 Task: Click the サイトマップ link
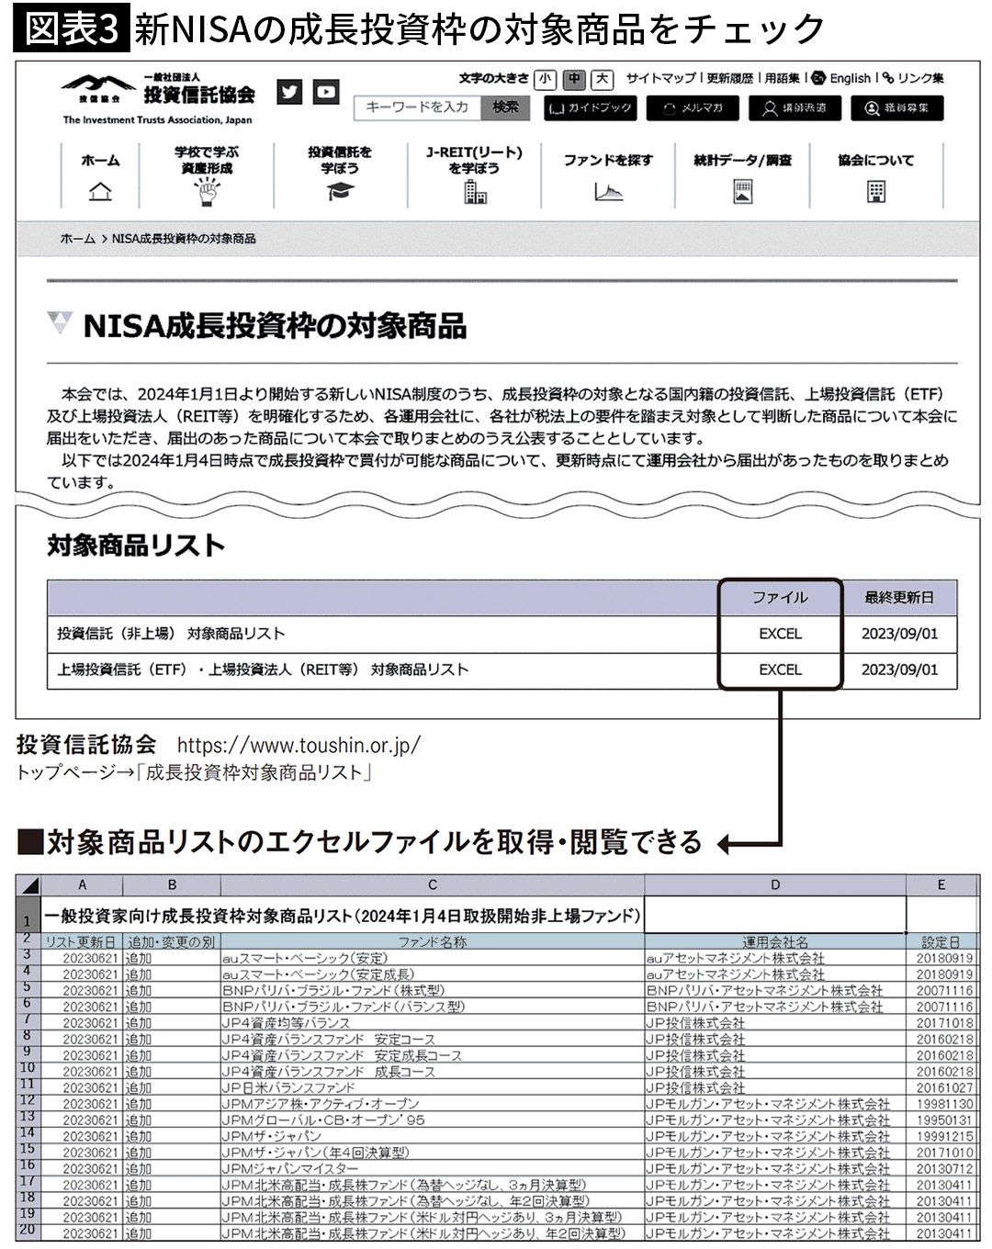pos(660,79)
